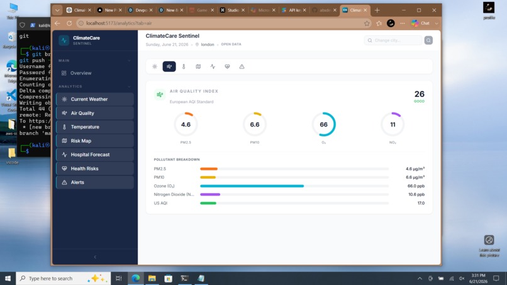Click browser back arrow button
The image size is (507, 285).
[57, 23]
